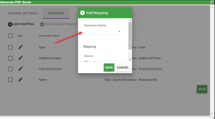Click the pencil edit icon for Date
The height and width of the screenshot is (119, 215).
[21, 47]
